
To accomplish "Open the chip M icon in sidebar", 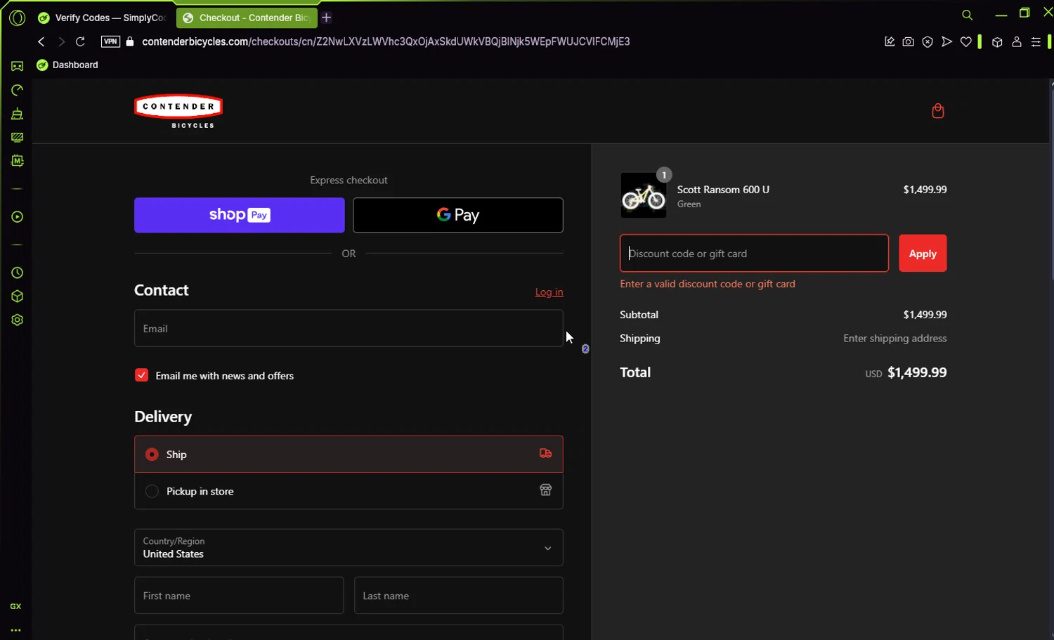I will coord(17,161).
